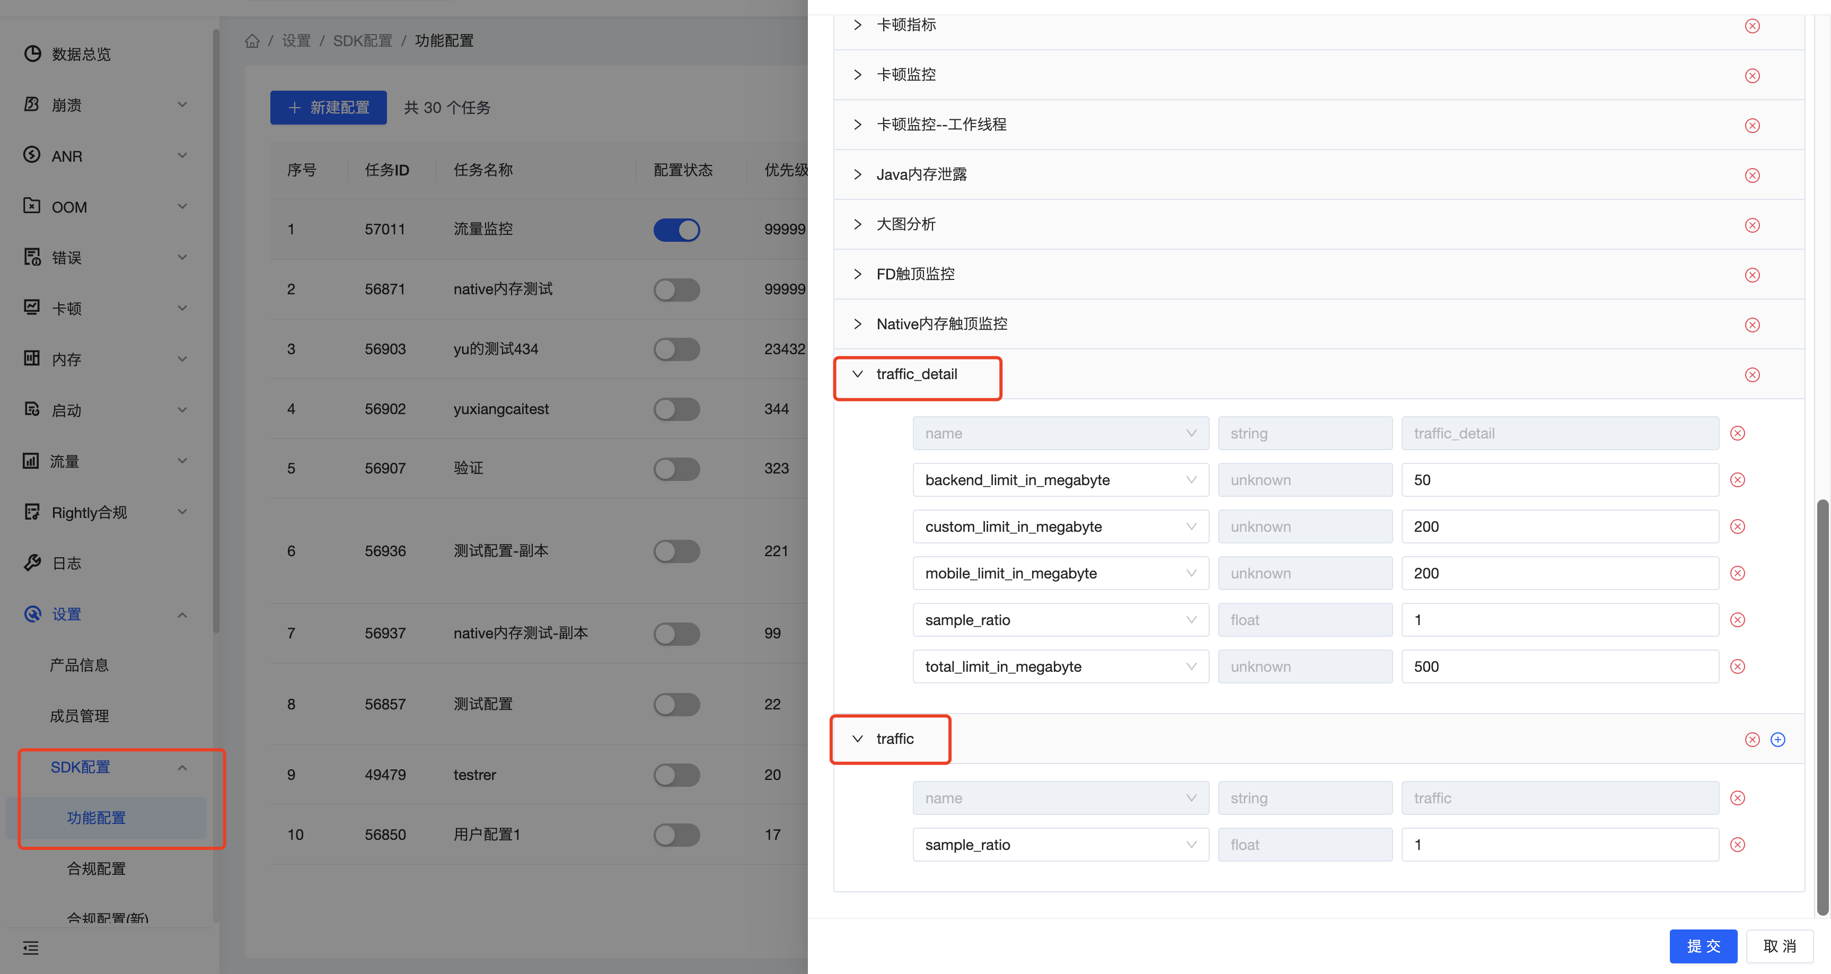
Task: Remove the traffic_detail section with its red X
Action: click(1751, 375)
